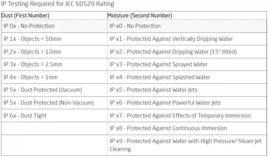Click the 'IP 0x - No Protection' cell

(29, 26)
